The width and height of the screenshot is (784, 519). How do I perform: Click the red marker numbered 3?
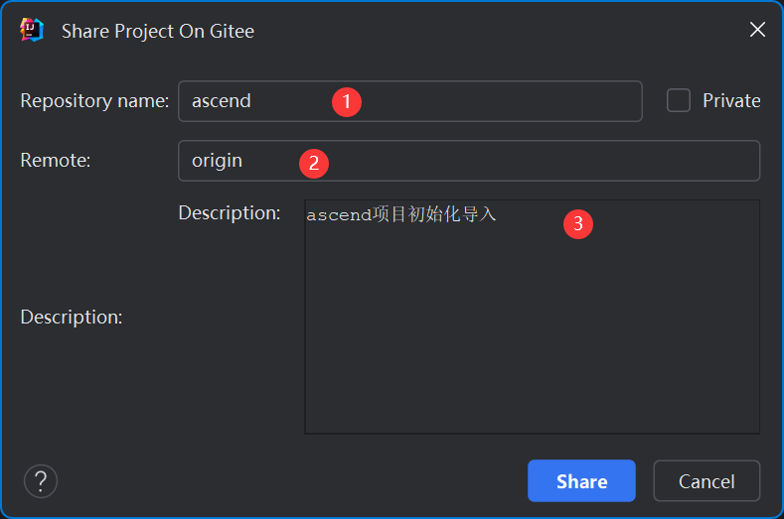click(x=577, y=224)
